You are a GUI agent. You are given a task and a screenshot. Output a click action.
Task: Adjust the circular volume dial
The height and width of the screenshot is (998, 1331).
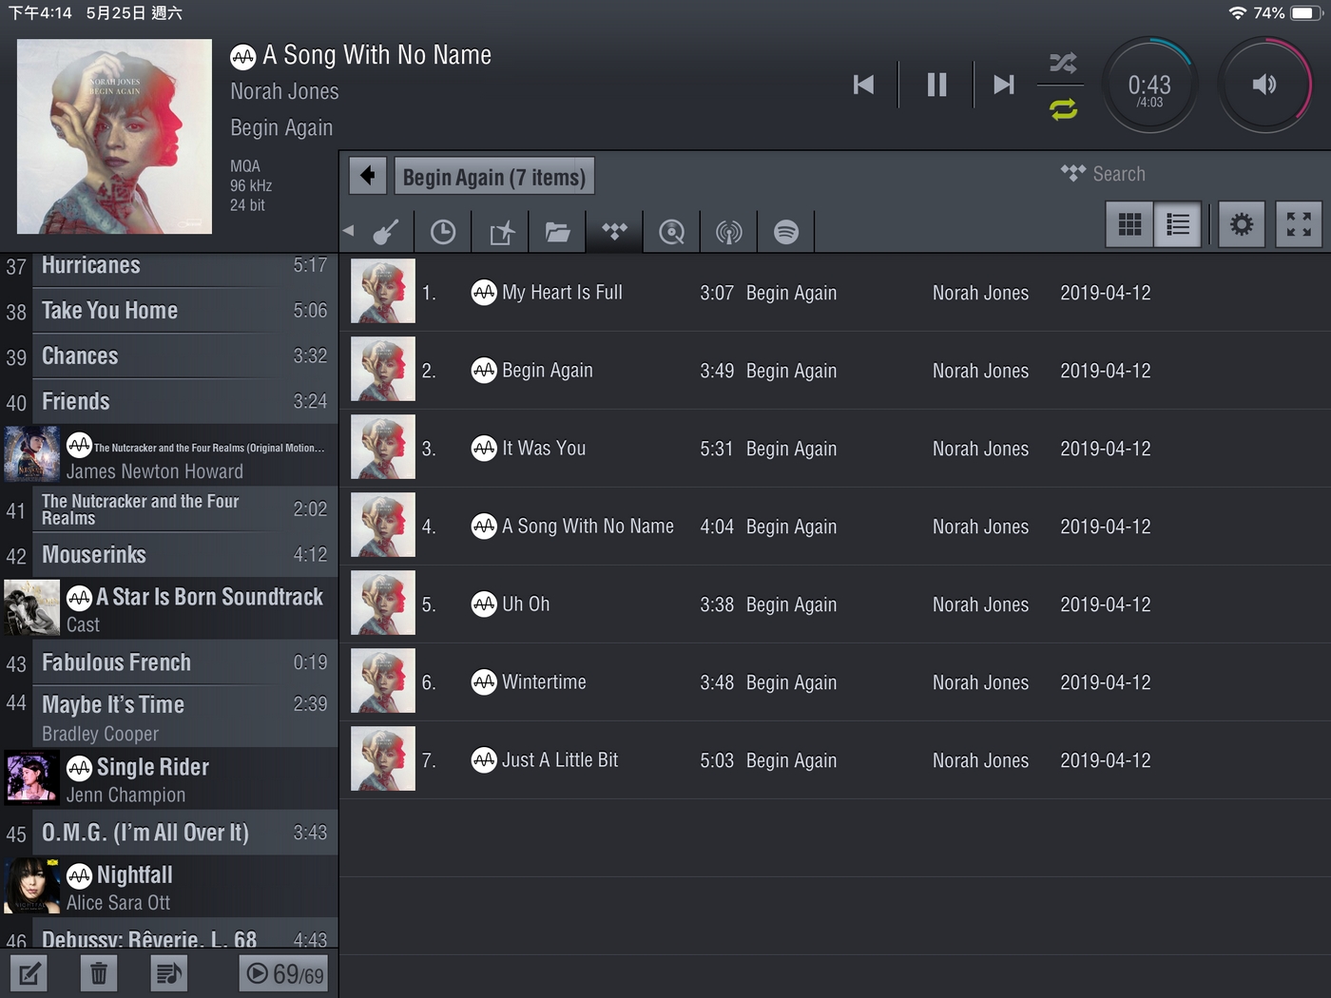[1264, 85]
